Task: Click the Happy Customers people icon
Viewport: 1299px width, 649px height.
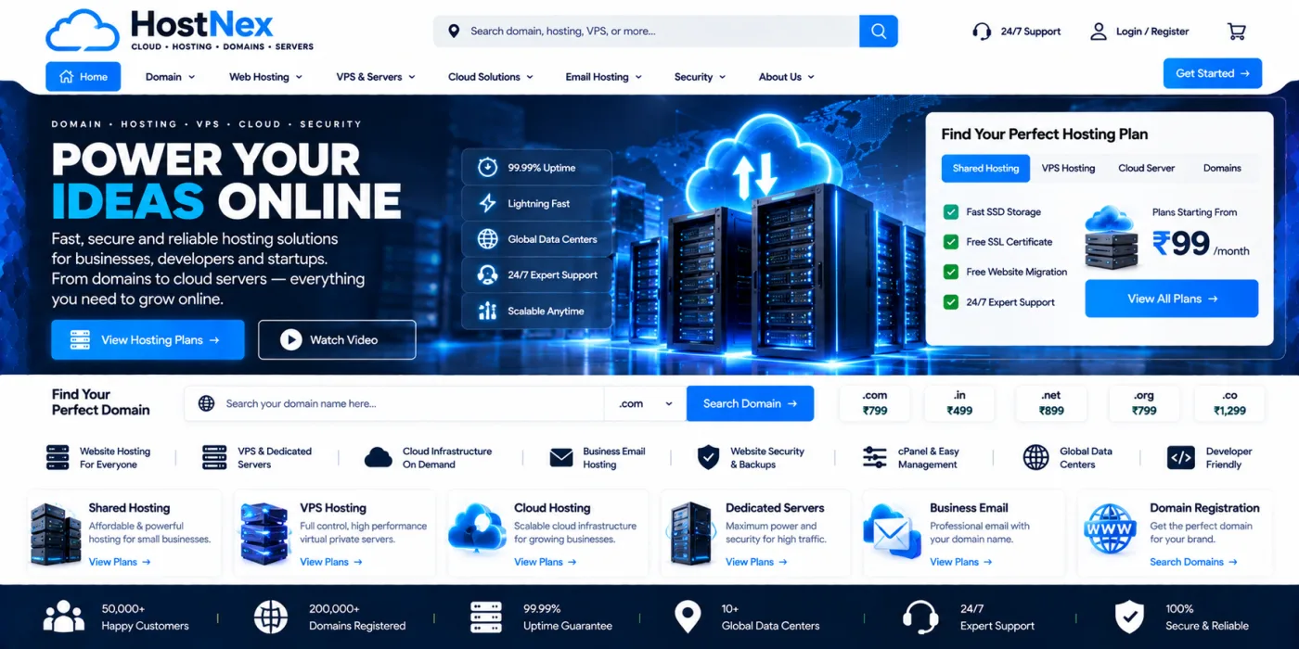Action: [x=63, y=617]
